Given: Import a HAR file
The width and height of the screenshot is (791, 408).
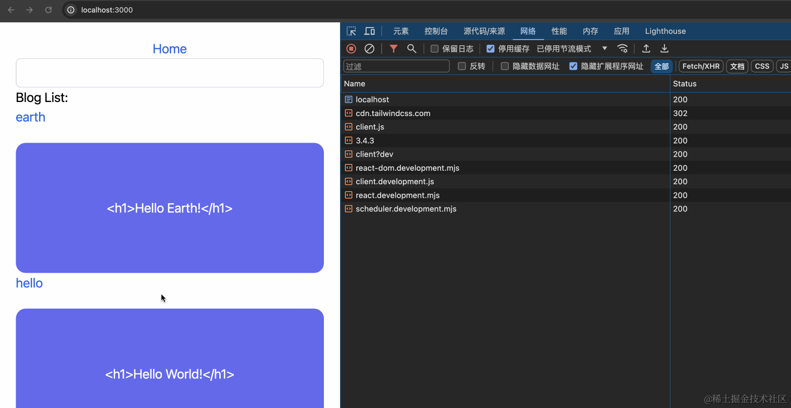Looking at the screenshot, I should 646,48.
